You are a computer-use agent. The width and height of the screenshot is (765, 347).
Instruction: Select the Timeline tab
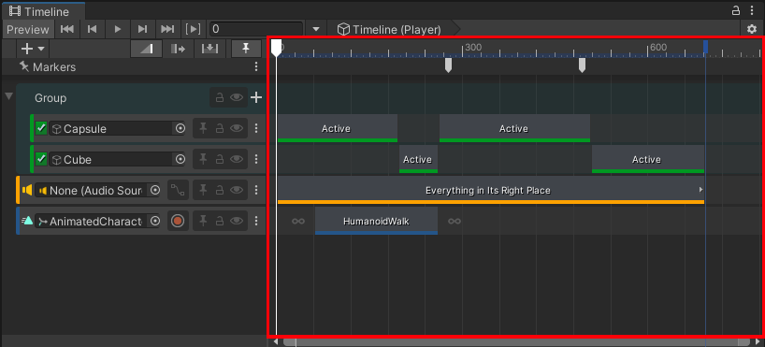click(44, 11)
